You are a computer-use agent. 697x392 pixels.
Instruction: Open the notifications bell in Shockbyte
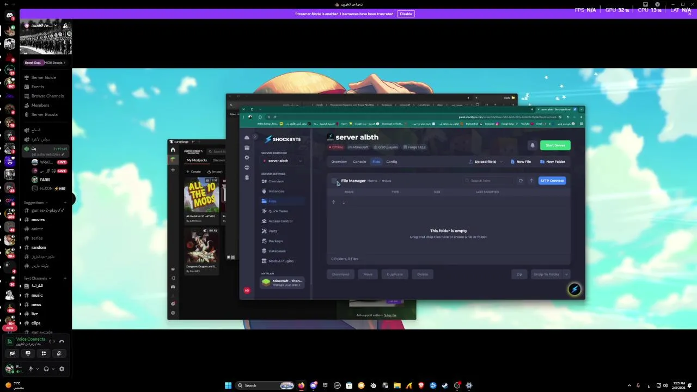(x=533, y=145)
